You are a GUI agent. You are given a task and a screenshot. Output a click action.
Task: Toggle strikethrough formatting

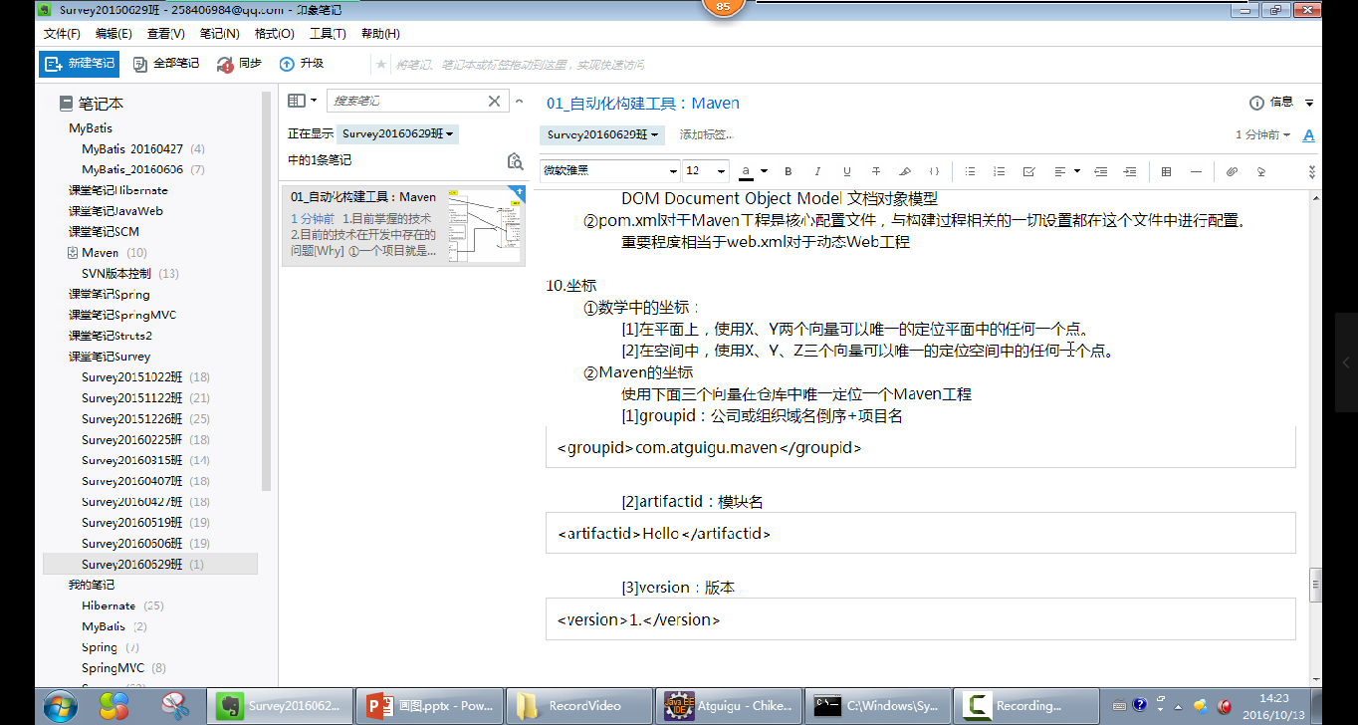[x=876, y=171]
